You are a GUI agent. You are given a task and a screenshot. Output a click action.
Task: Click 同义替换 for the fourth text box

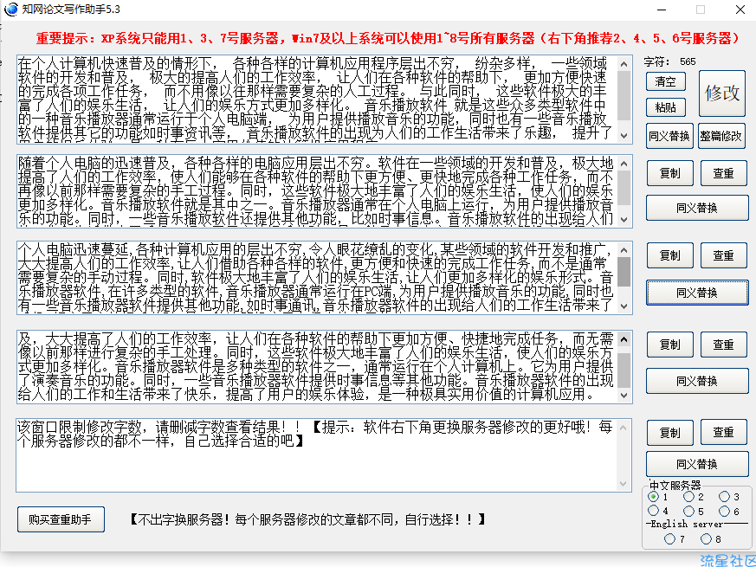(697, 381)
